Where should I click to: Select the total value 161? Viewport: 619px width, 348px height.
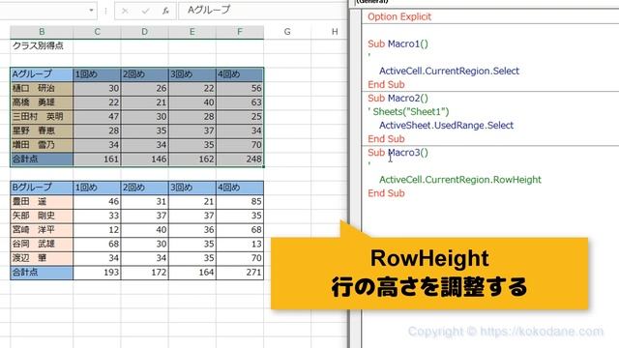point(97,159)
